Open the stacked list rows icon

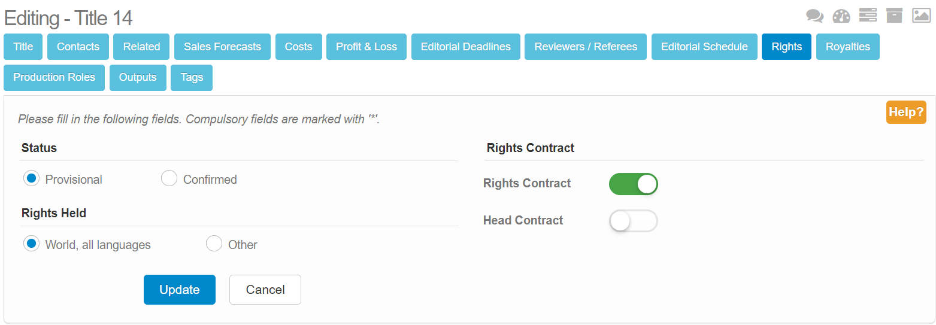pyautogui.click(x=868, y=15)
